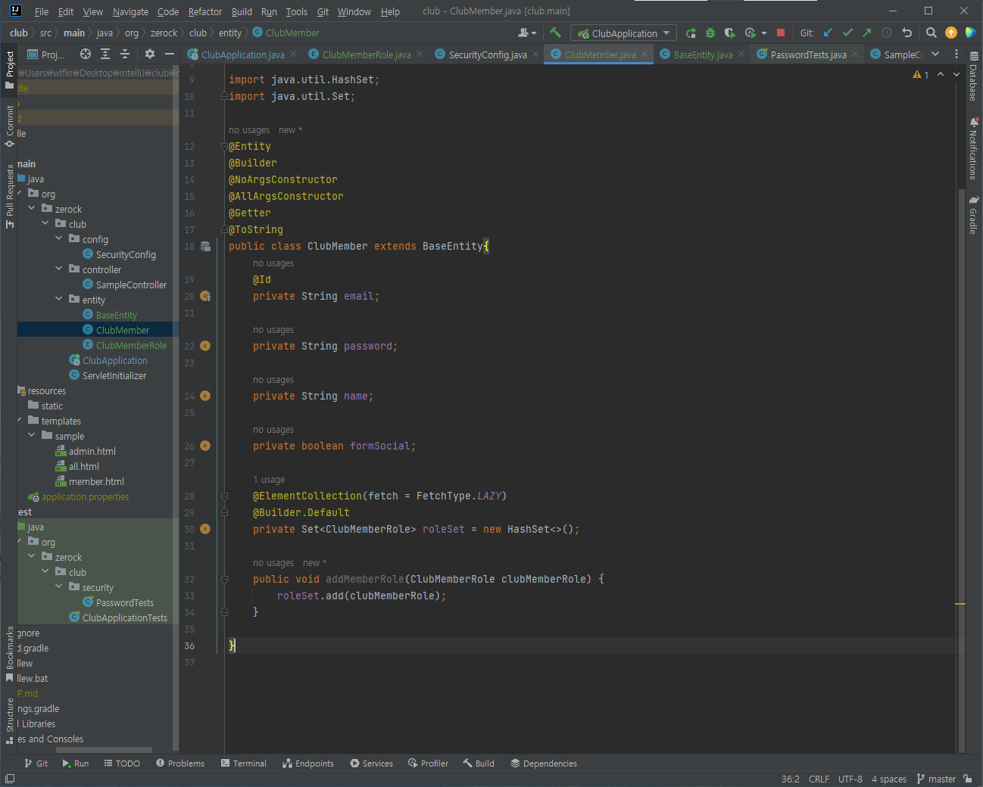The width and height of the screenshot is (983, 787).
Task: Toggle read-only lock icon in status bar
Action: pyautogui.click(x=968, y=779)
